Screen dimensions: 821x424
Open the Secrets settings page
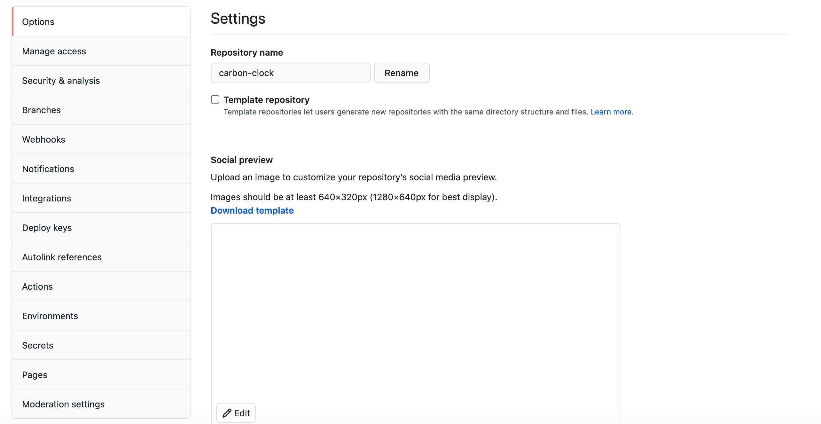click(37, 345)
